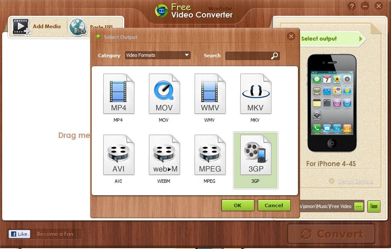Screen dimensions: 391x249
Task: Click the Add Media icon
Action: pyautogui.click(x=20, y=26)
